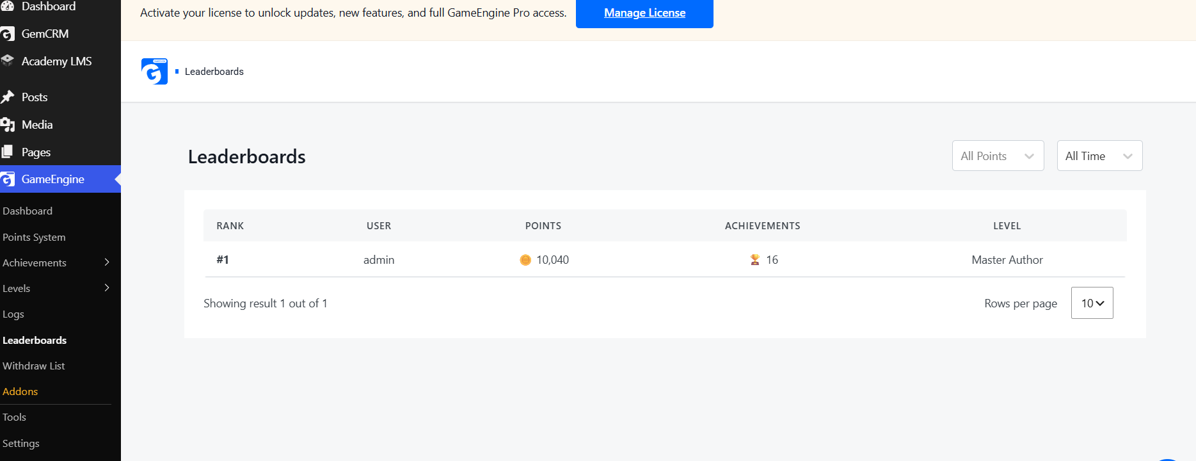Expand the Levels submenu arrow
The height and width of the screenshot is (461, 1196).
[x=107, y=287]
